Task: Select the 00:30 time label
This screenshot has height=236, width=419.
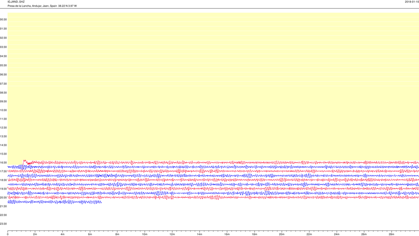Action: [x=3, y=20]
